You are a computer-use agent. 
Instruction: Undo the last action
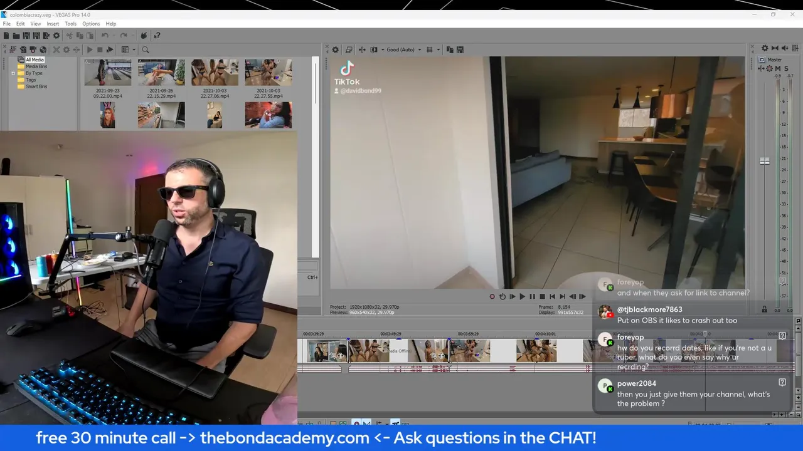click(105, 36)
